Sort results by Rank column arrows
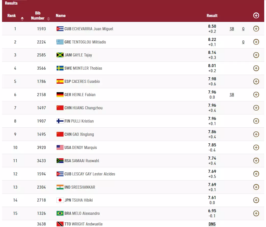266x227 pixels. tap(22, 19)
